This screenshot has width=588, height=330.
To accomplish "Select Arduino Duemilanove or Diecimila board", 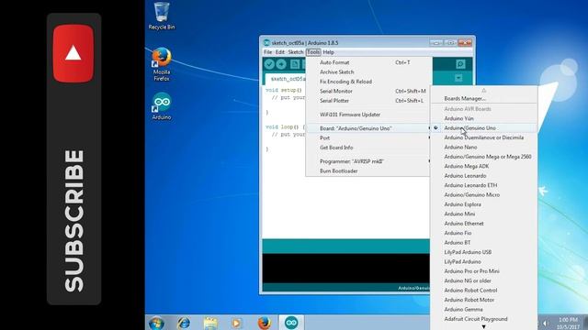I will point(484,137).
